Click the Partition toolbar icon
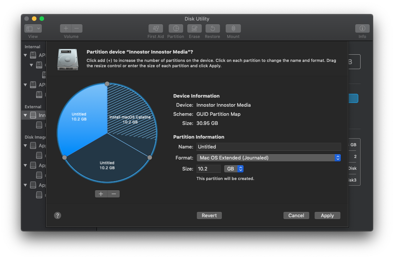Image resolution: width=394 pixels, height=259 pixels. tap(176, 29)
